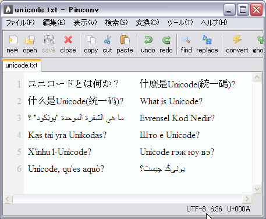
Task: Click the text 'Unicode, qu'es aquò?'
Action: point(66,169)
